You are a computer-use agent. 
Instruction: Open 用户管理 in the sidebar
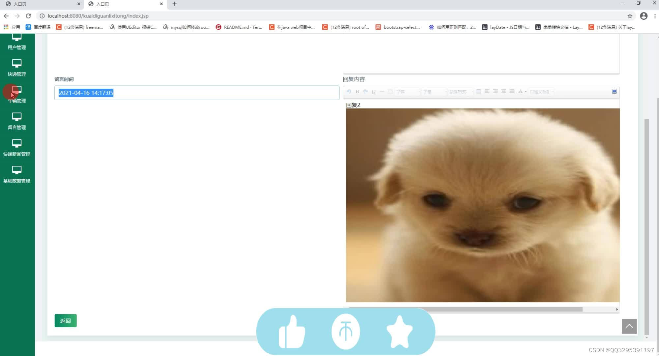click(x=17, y=42)
